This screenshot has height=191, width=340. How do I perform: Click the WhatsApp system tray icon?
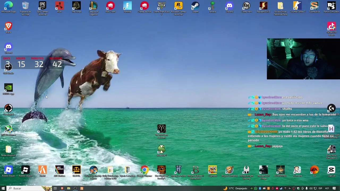click(256, 188)
